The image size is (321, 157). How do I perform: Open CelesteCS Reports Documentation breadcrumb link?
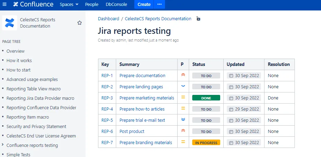click(x=158, y=18)
